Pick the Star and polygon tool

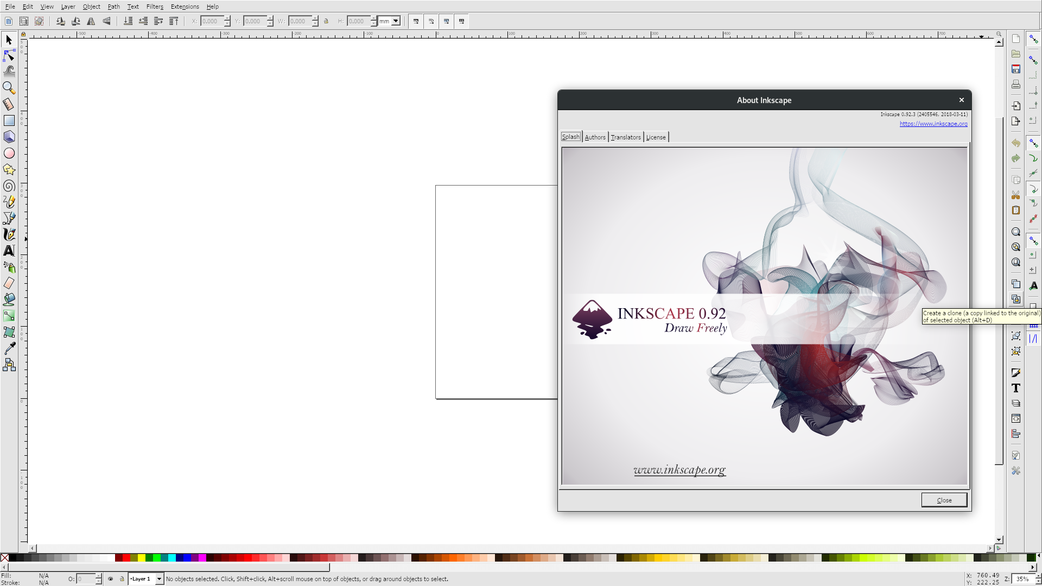tap(9, 169)
